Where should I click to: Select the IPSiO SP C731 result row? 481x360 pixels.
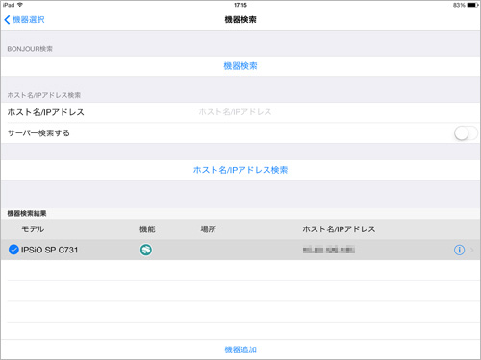[x=240, y=250]
